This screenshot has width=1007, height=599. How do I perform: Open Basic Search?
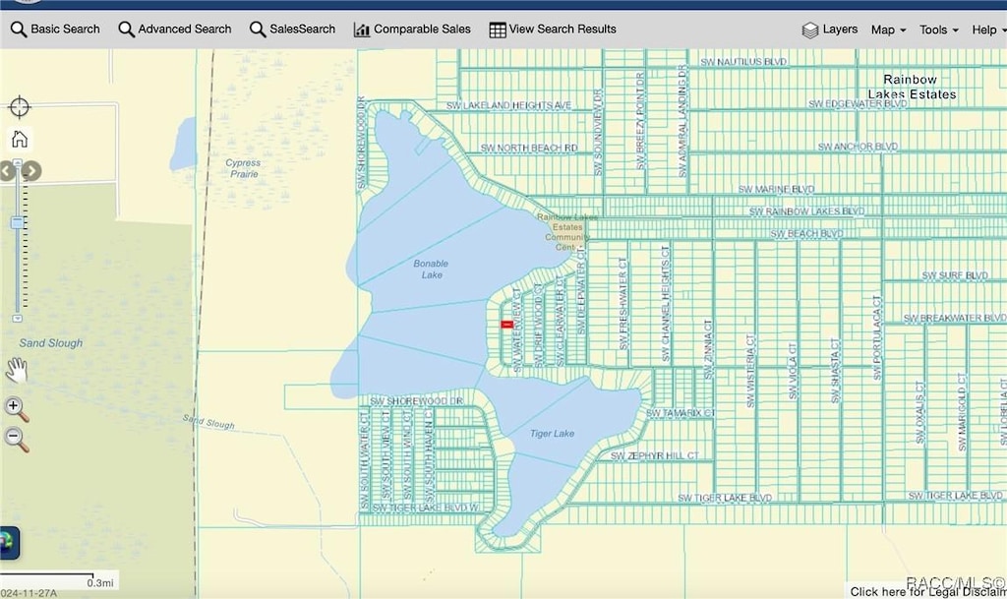(x=55, y=29)
